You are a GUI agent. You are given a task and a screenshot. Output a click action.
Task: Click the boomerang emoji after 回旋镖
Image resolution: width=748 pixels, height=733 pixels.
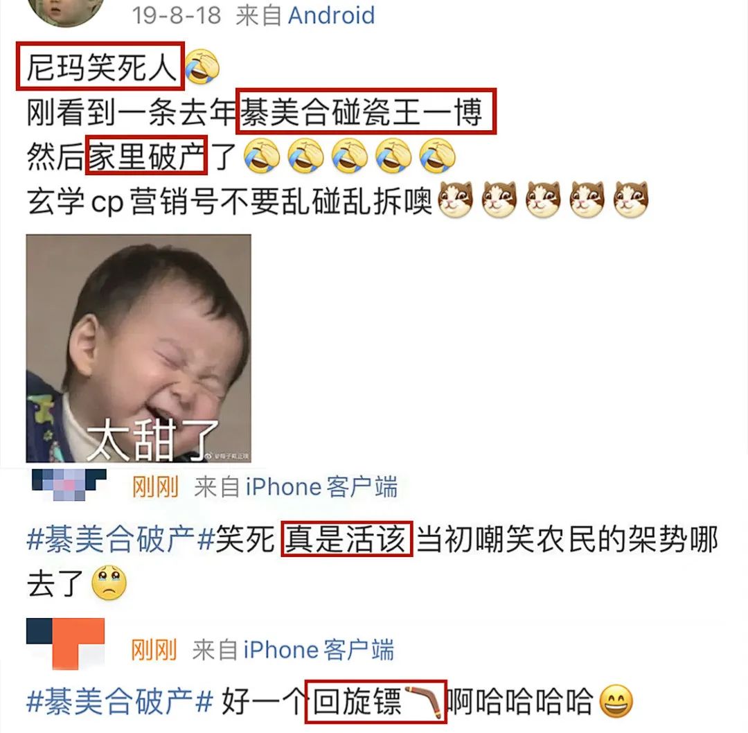[424, 701]
